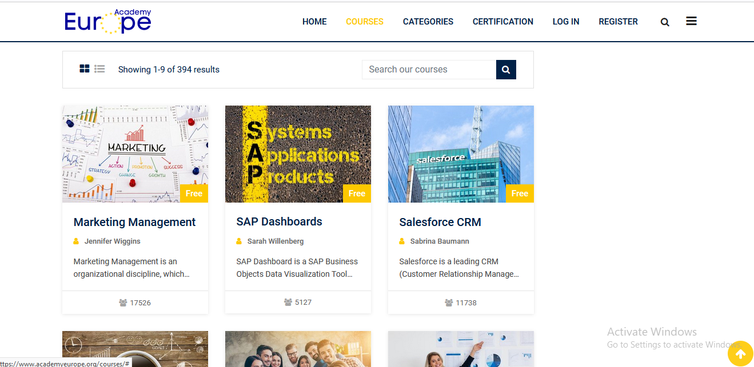Click the Log In link
The width and height of the screenshot is (754, 367).
pos(565,22)
